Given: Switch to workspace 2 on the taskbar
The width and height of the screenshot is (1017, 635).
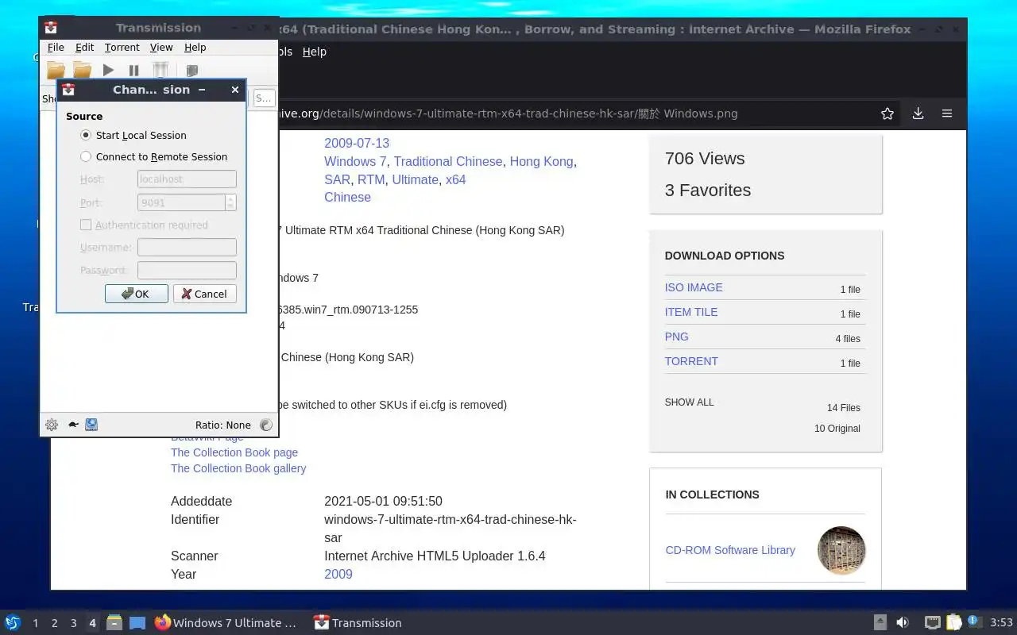Looking at the screenshot, I should 54,623.
